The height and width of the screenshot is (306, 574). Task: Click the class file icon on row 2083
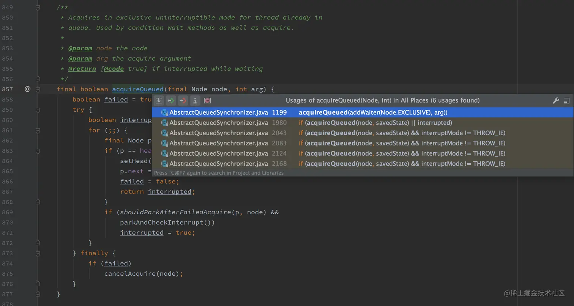click(x=164, y=143)
